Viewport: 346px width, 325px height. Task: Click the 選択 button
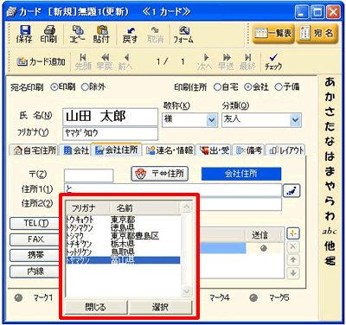(x=160, y=308)
